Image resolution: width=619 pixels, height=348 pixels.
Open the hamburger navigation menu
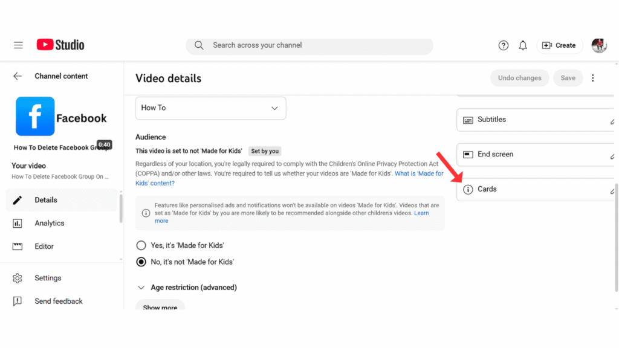[x=18, y=45]
